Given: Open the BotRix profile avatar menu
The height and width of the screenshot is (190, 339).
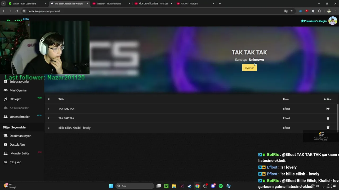Looking at the screenshot, I should 333,21.
